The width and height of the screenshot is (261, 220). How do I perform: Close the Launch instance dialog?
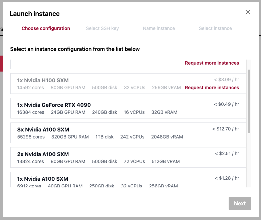[248, 13]
